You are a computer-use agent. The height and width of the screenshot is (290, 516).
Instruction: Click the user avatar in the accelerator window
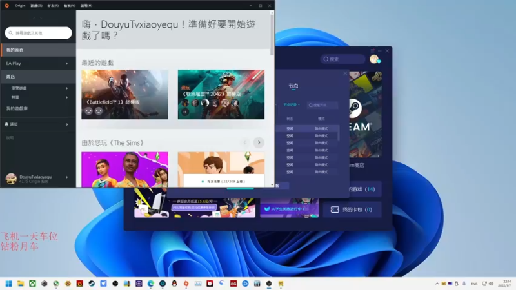click(374, 59)
